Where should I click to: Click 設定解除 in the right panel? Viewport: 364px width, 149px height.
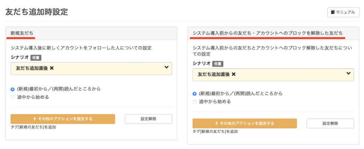click(330, 124)
